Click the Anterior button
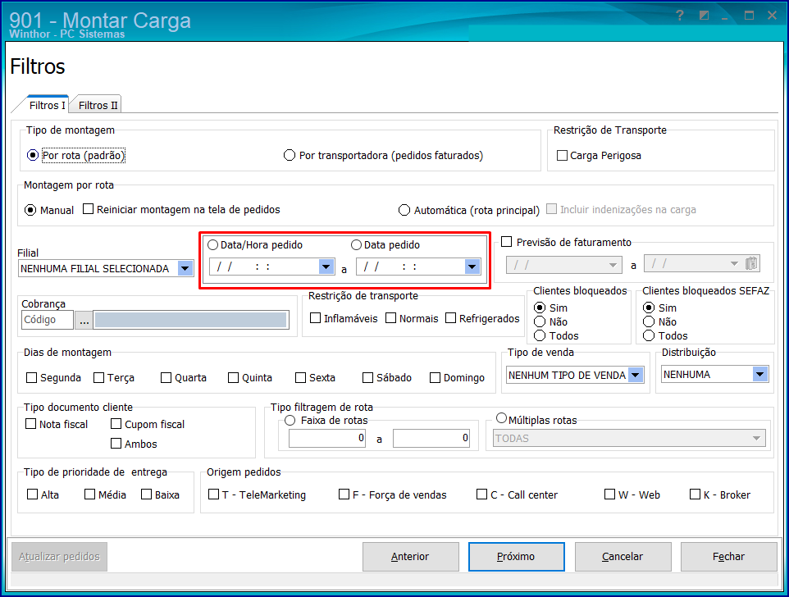The height and width of the screenshot is (597, 789). pos(411,557)
